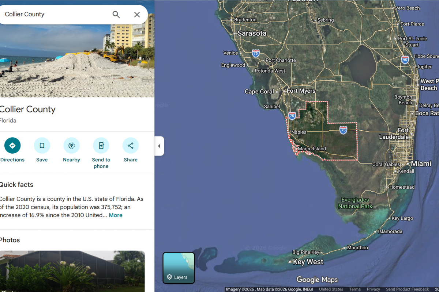Click the search magnifier icon
Image resolution: width=439 pixels, height=292 pixels.
(116, 15)
